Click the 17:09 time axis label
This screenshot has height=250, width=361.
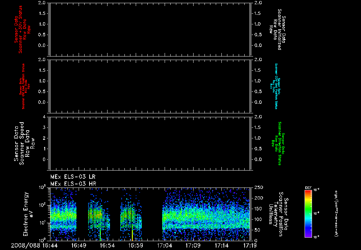193,246
